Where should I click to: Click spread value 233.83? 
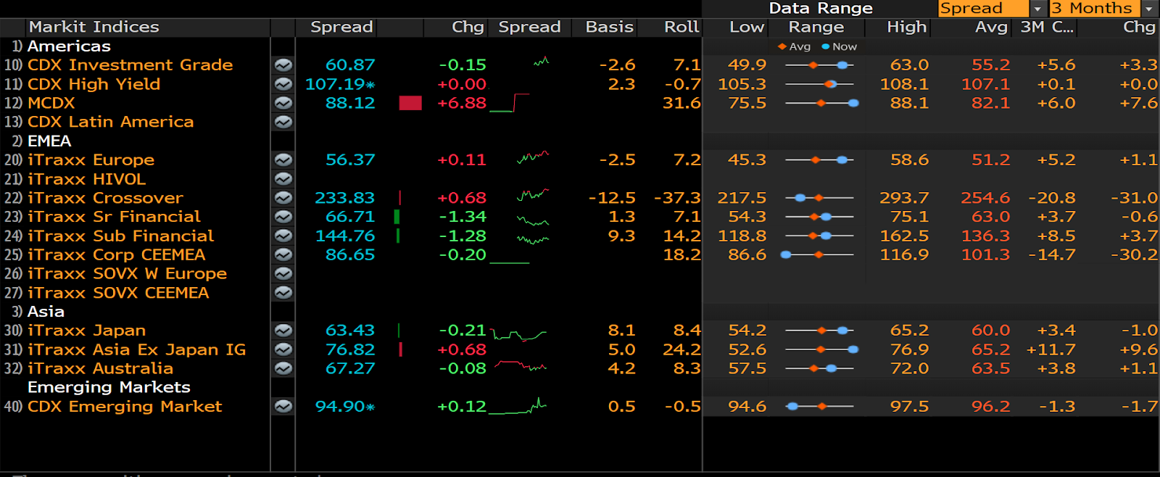344,198
